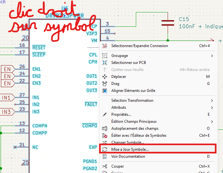The height and width of the screenshot is (173, 223).
Task: Choose Couper from the menu
Action: coord(158,166)
